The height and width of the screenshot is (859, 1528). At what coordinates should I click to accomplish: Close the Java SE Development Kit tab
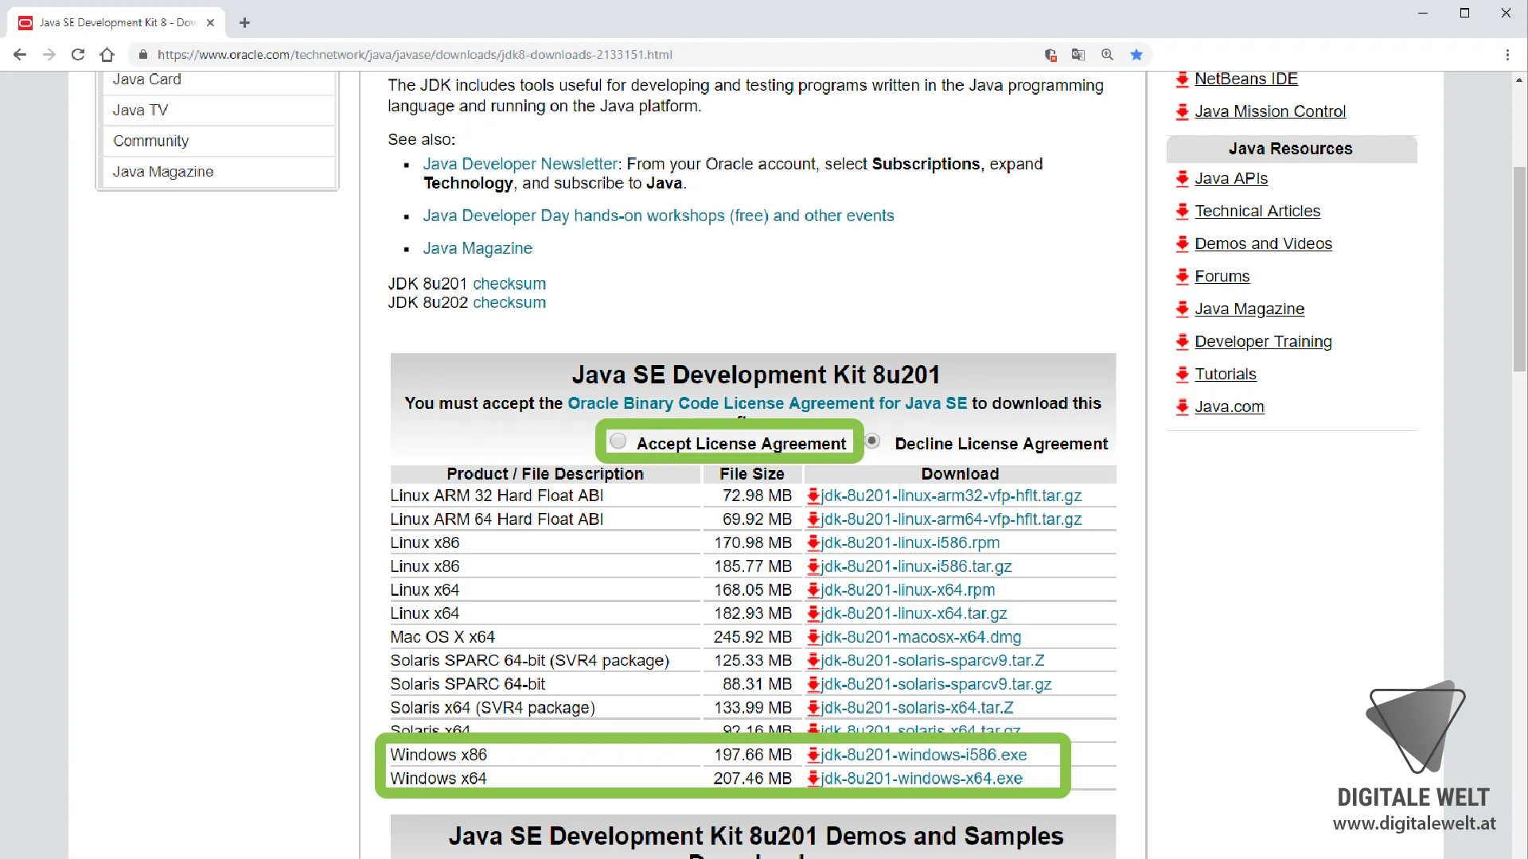click(211, 22)
